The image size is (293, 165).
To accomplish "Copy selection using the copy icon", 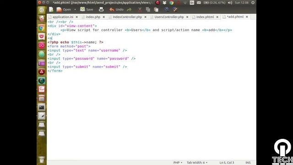I will point(148,9).
